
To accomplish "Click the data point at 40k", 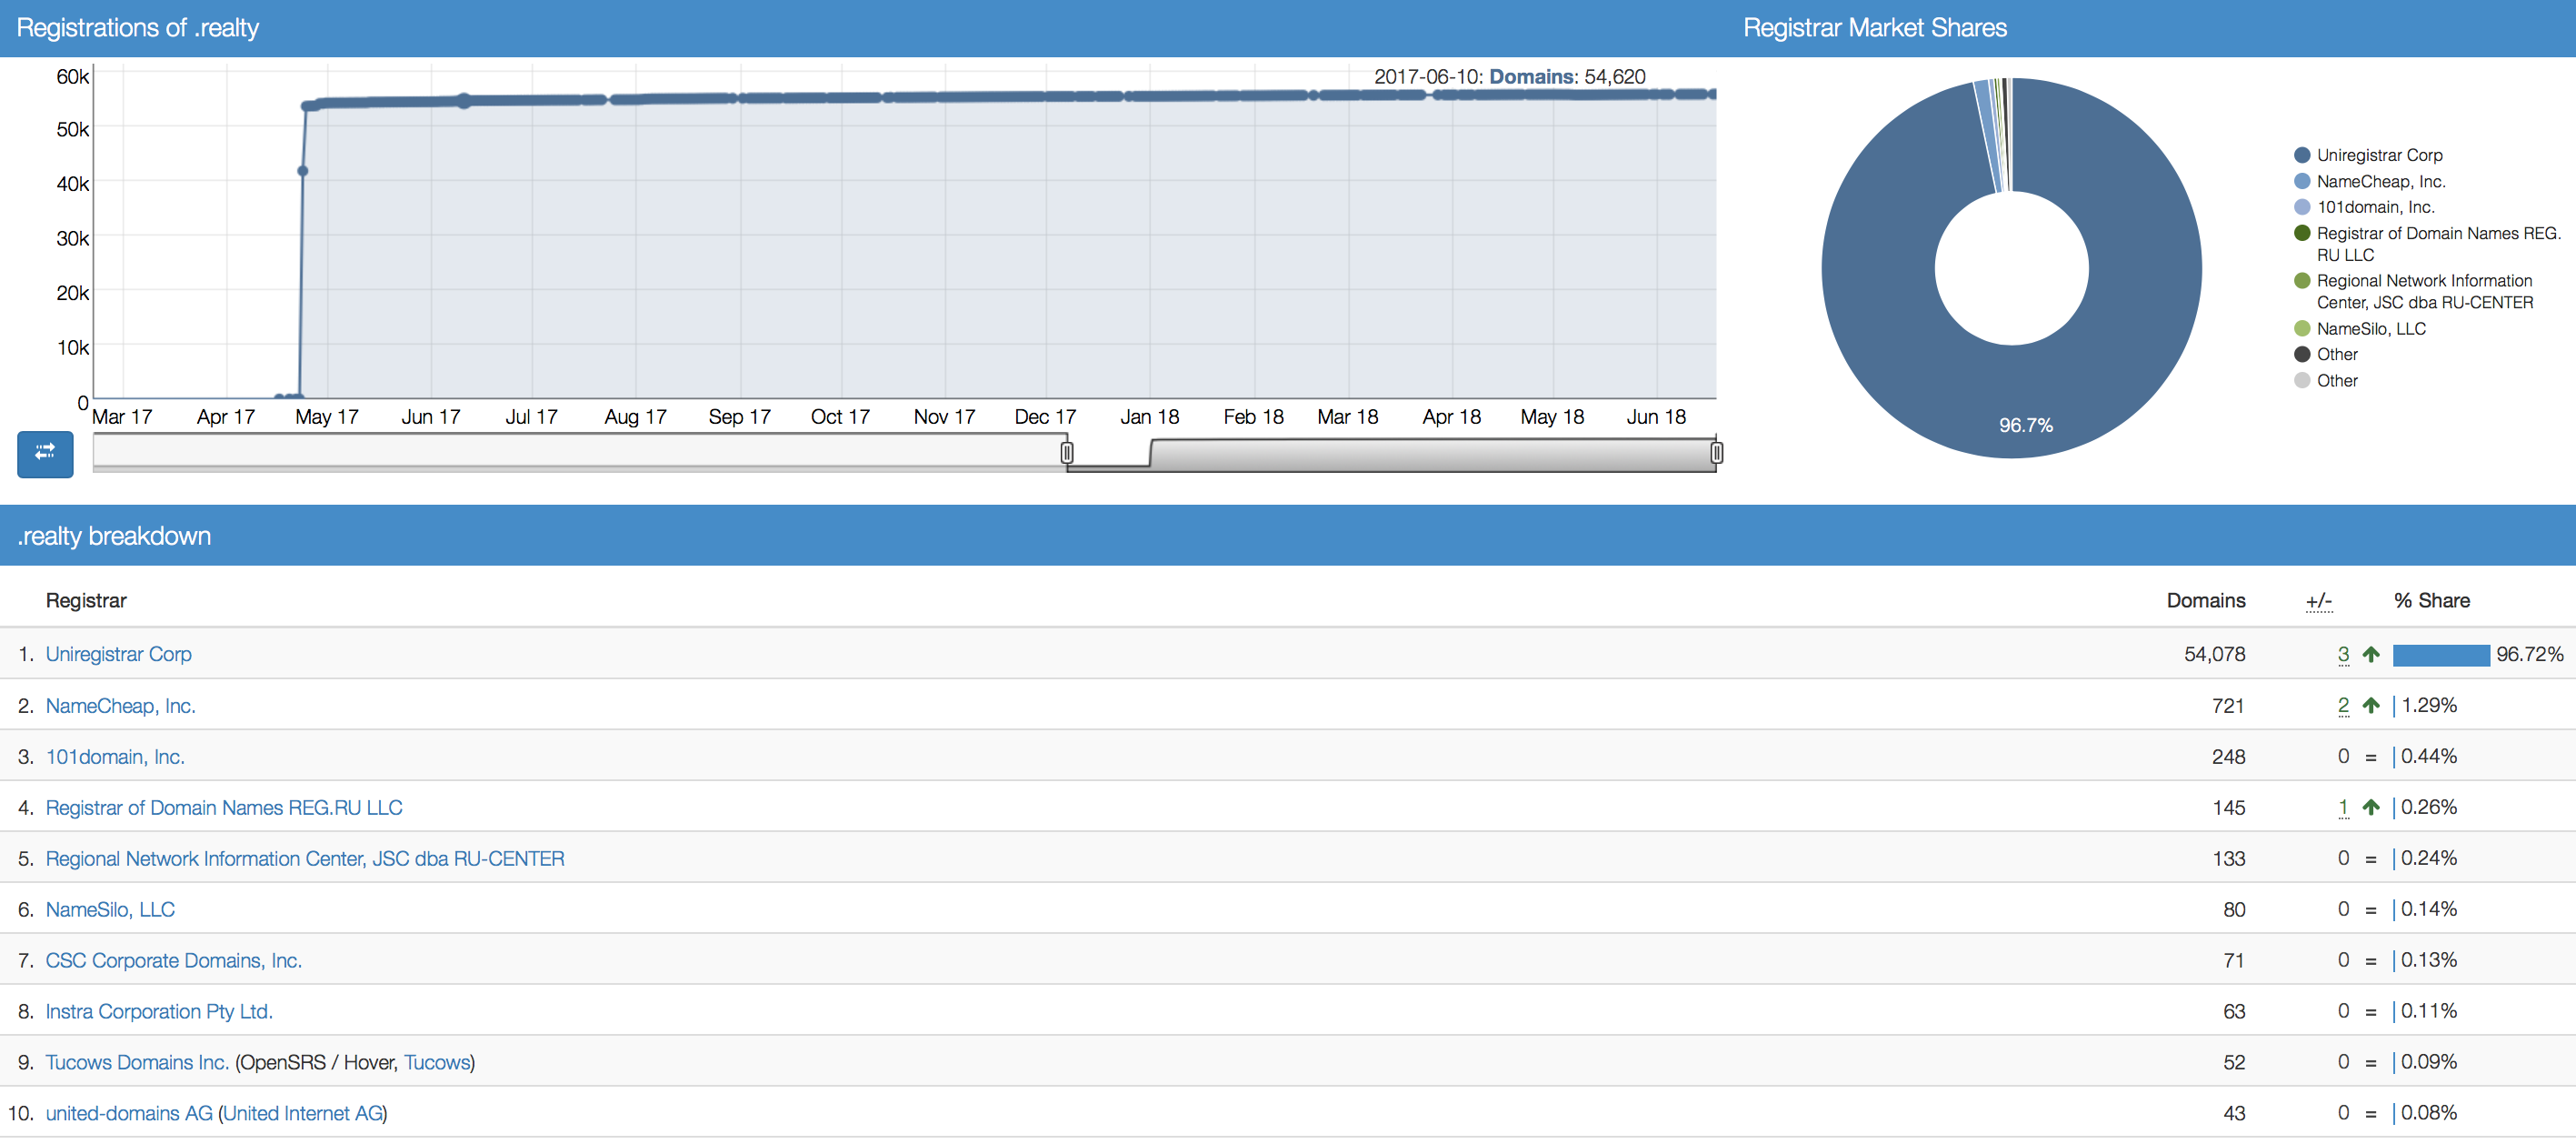I will coord(303,171).
